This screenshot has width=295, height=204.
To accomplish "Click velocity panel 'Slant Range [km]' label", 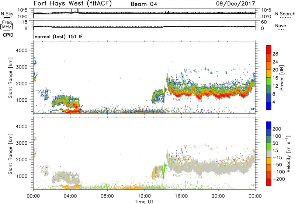I will coord(10,154).
